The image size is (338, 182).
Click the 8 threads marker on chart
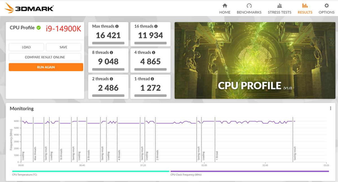click(x=88, y=155)
